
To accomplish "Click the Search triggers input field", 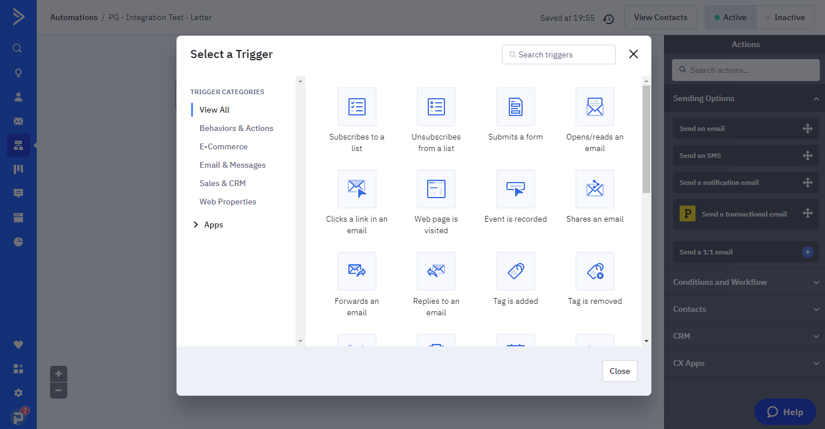I will point(559,55).
